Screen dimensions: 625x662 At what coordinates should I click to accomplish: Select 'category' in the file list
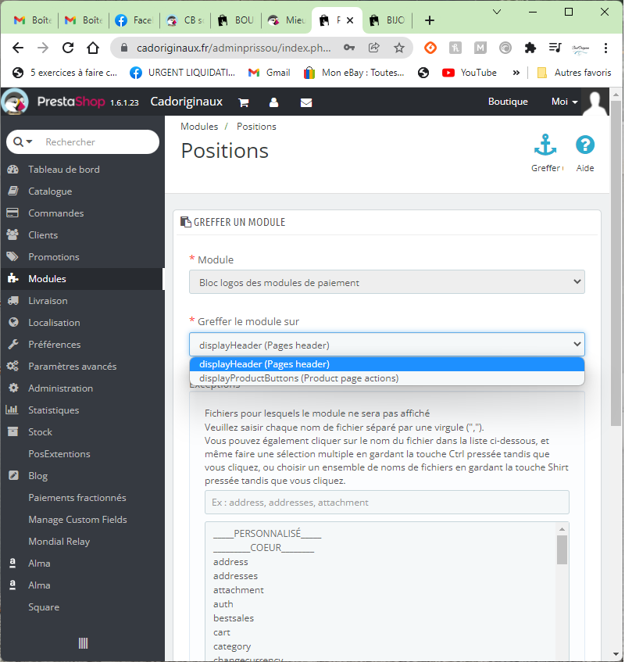[233, 647]
